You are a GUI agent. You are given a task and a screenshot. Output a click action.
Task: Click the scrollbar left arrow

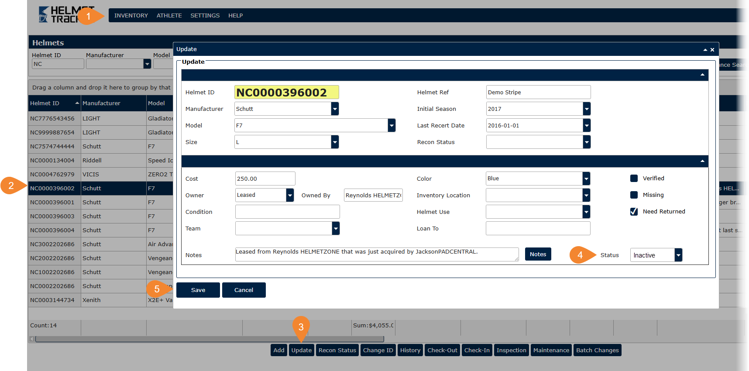tap(32, 339)
